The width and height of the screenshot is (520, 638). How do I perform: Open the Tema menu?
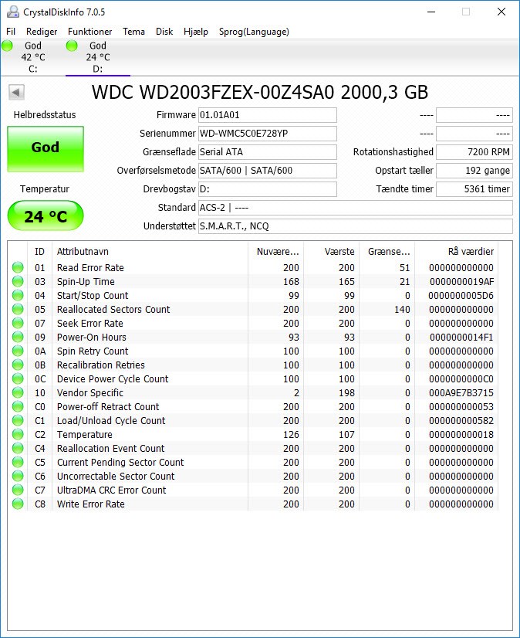(x=133, y=32)
